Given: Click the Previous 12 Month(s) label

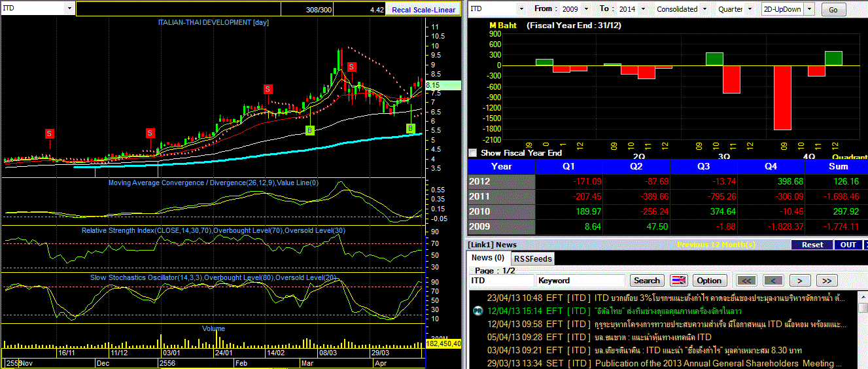Looking at the screenshot, I should pos(716,245).
